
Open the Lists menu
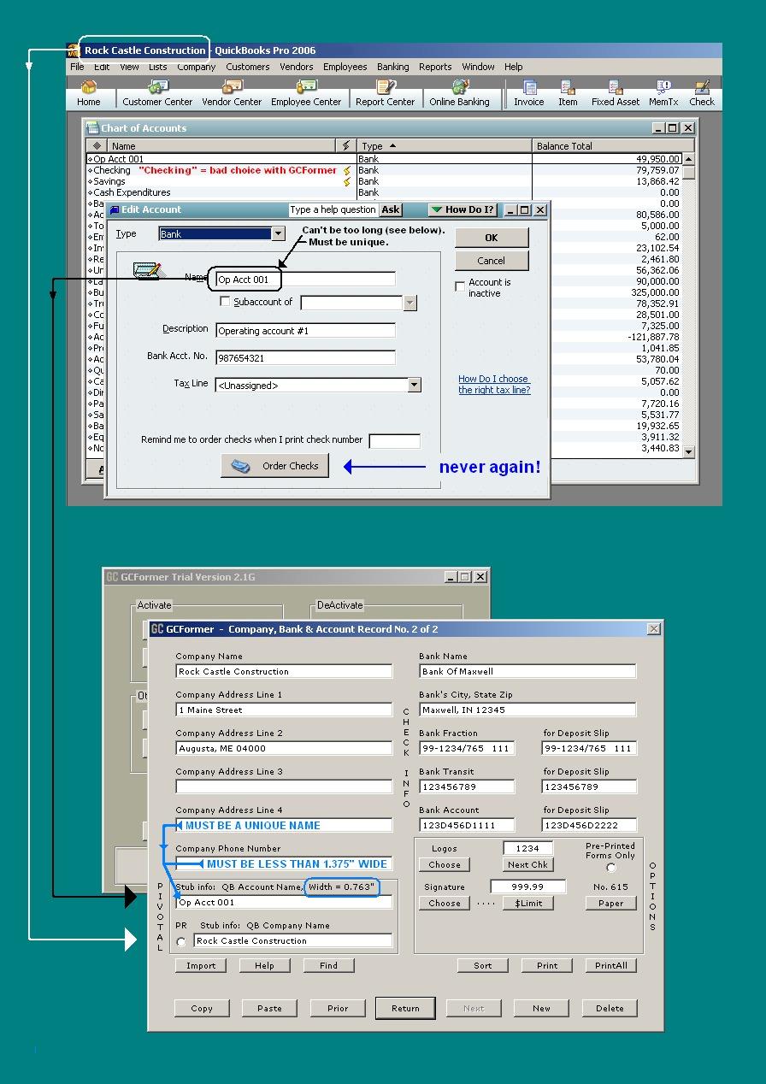[x=158, y=67]
